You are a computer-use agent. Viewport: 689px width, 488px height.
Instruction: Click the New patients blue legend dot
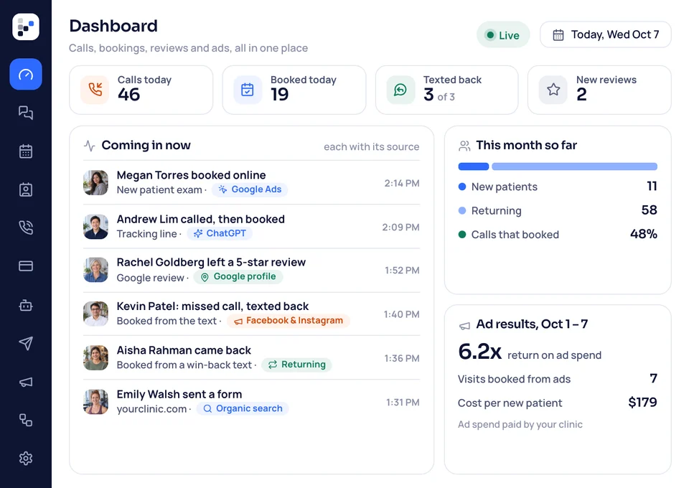point(461,187)
